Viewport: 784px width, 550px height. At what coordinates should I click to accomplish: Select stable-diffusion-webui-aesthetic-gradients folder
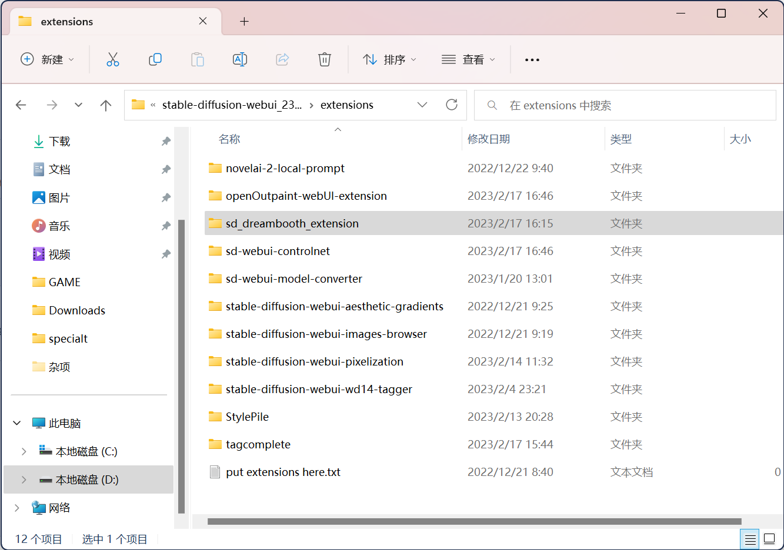point(335,306)
